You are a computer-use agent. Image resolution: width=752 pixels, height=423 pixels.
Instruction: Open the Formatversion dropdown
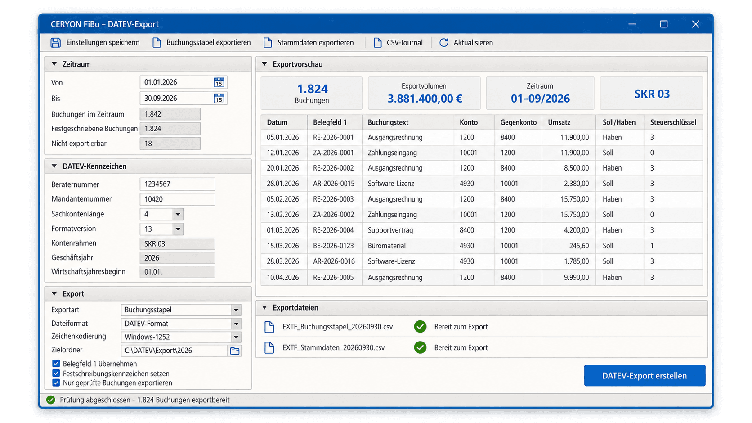[x=178, y=229]
